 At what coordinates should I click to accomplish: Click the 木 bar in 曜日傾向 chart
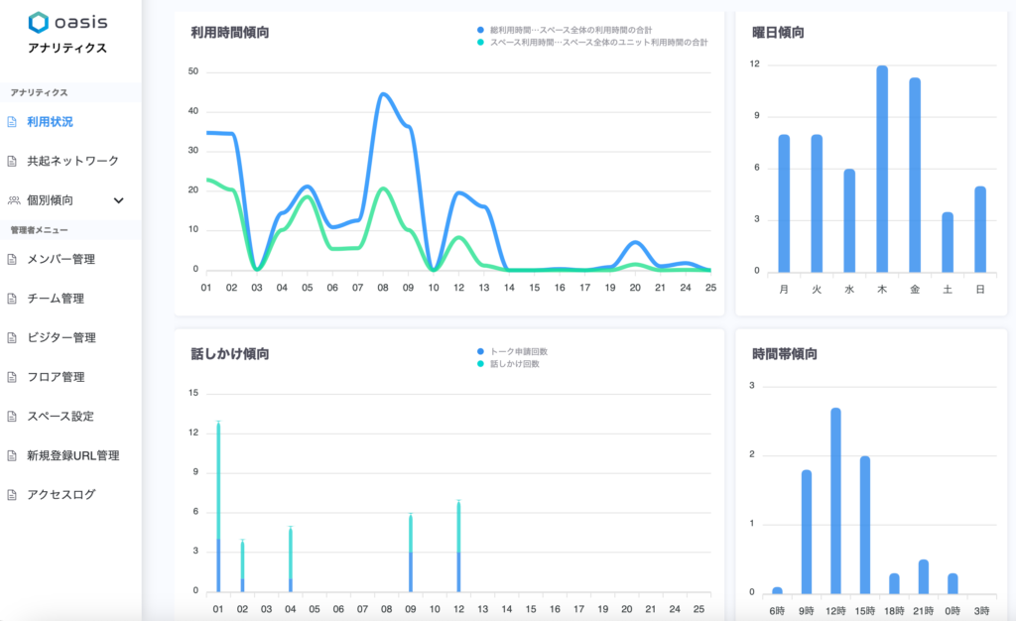(x=881, y=169)
